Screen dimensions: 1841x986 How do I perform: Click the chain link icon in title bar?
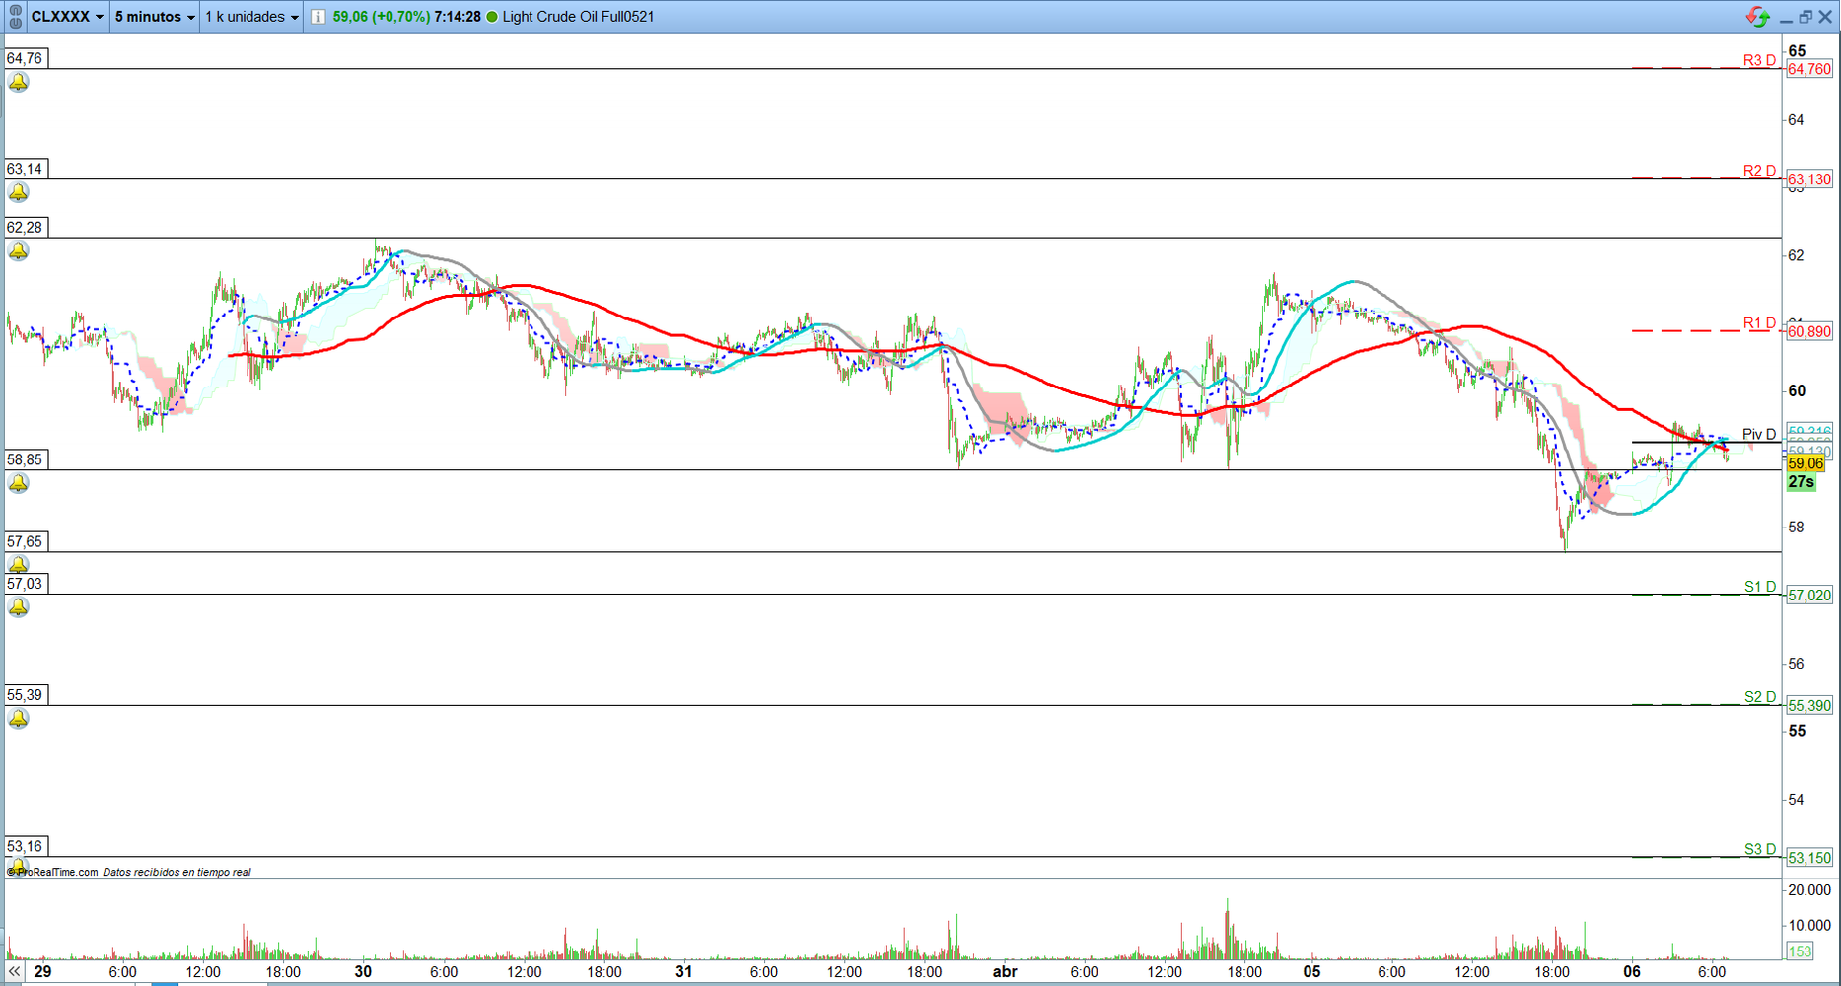pos(15,17)
